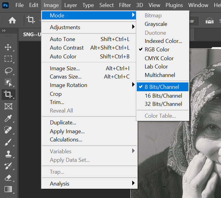221x198 pixels.
Task: Choose Canvas Size from Image menu
Action: click(66, 77)
